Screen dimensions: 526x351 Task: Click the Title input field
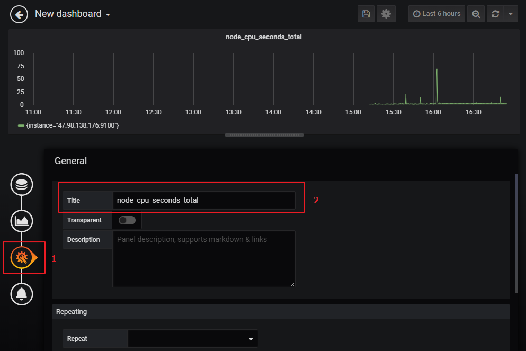(204, 200)
